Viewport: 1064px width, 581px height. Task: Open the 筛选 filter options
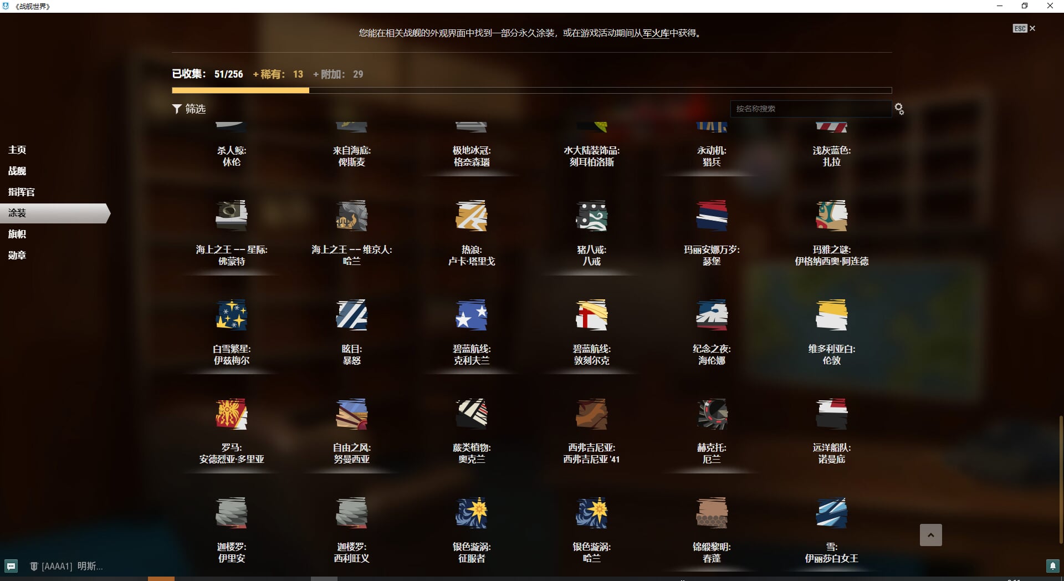[x=189, y=109]
